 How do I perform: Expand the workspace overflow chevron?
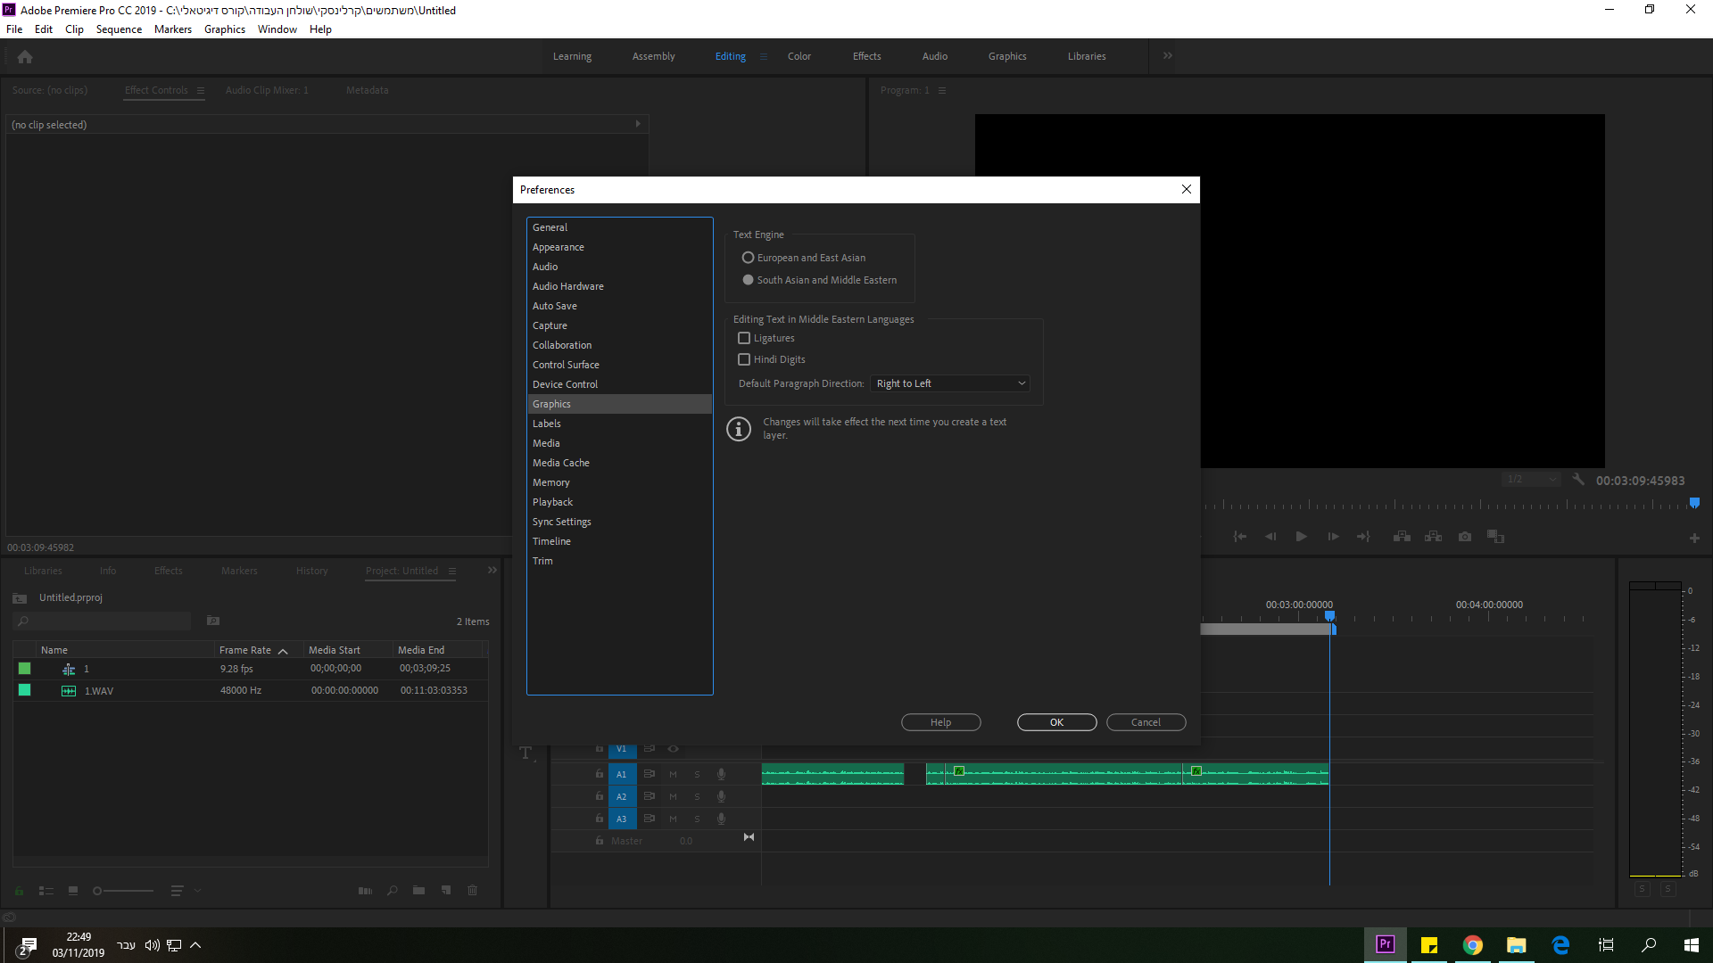[x=1167, y=55]
